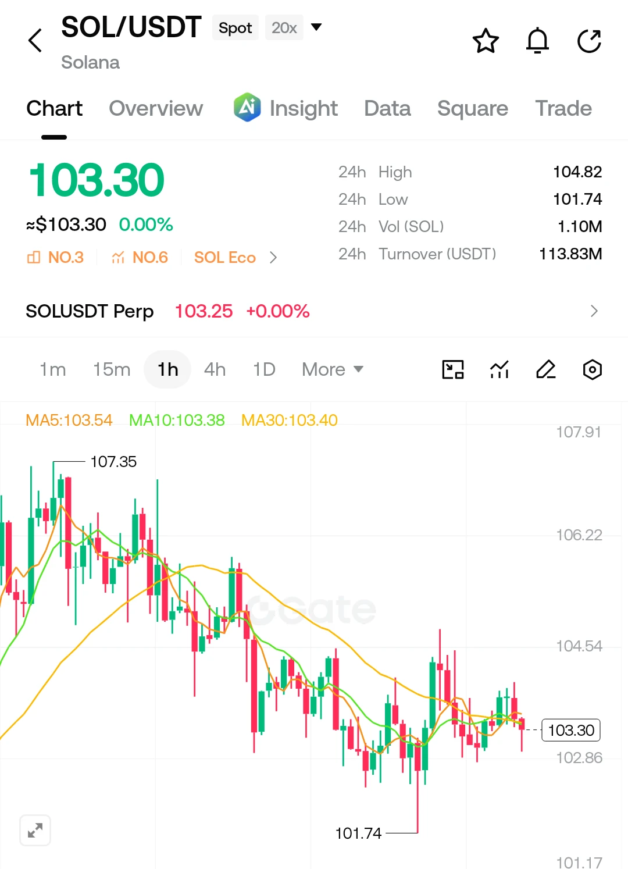Open SOLUSDT Perp row chevron
This screenshot has width=628, height=869.
click(594, 311)
